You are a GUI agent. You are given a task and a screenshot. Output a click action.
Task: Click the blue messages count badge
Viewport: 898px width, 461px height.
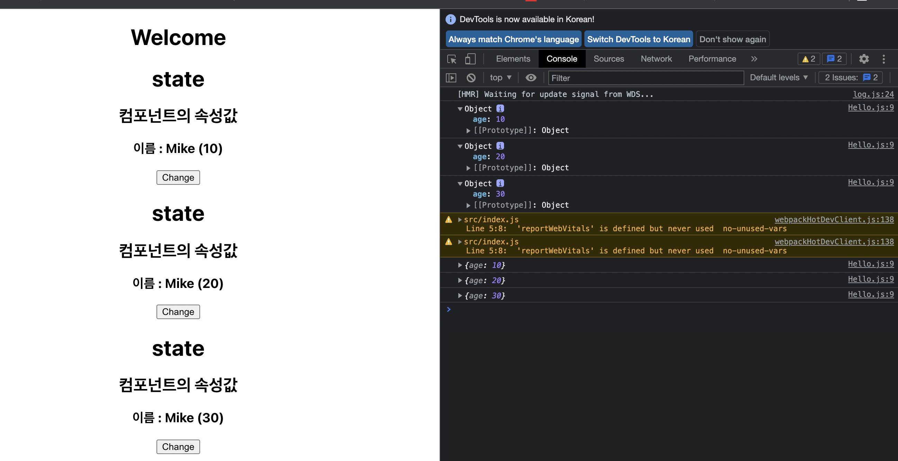(x=834, y=59)
